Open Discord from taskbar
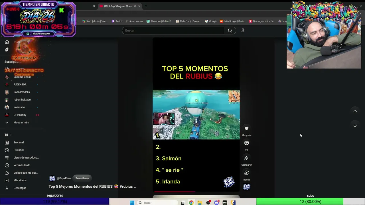Viewport: 365px width, 205px height. pos(217,203)
